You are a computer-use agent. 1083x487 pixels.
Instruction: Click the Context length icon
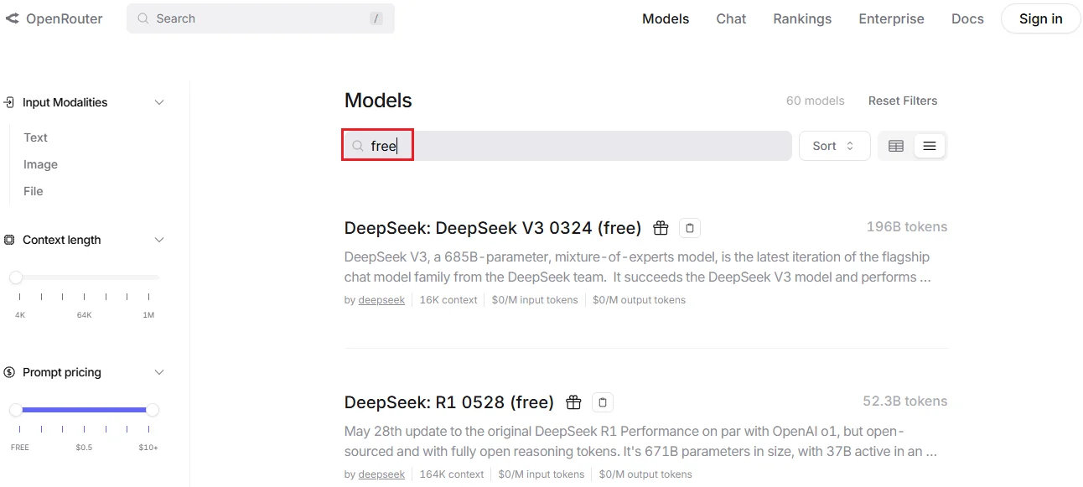[x=9, y=240]
